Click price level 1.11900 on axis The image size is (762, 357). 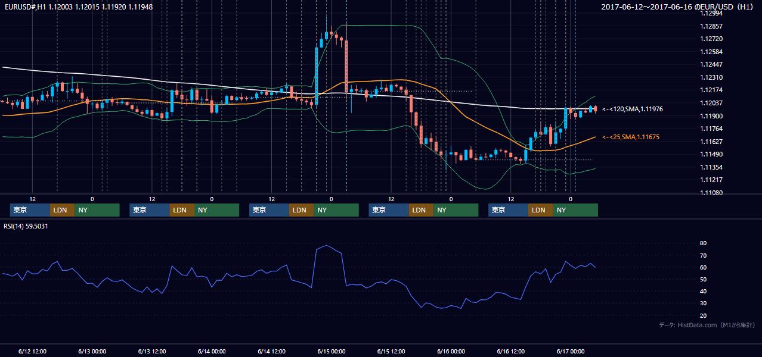tap(711, 116)
